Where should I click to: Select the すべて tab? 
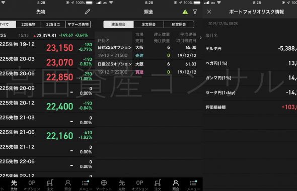point(8,25)
